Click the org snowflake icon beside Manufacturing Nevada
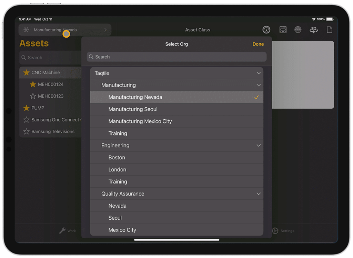Screen dimensions: 353x258 pyautogui.click(x=26, y=30)
